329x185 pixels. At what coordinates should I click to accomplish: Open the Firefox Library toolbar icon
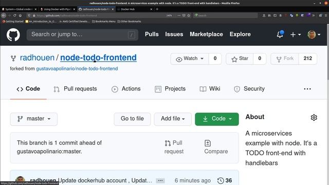(x=269, y=15)
